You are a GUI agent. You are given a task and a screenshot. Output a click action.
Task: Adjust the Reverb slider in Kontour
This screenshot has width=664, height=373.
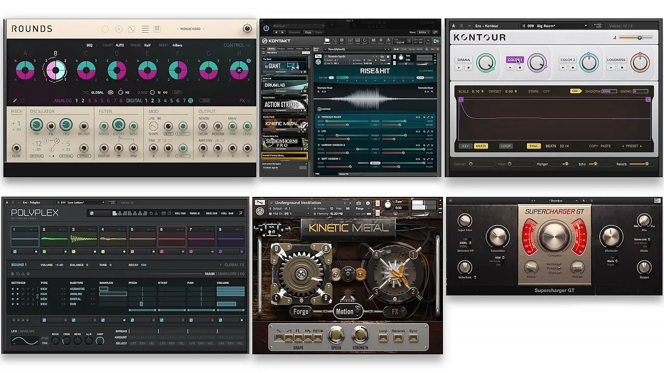[641, 164]
